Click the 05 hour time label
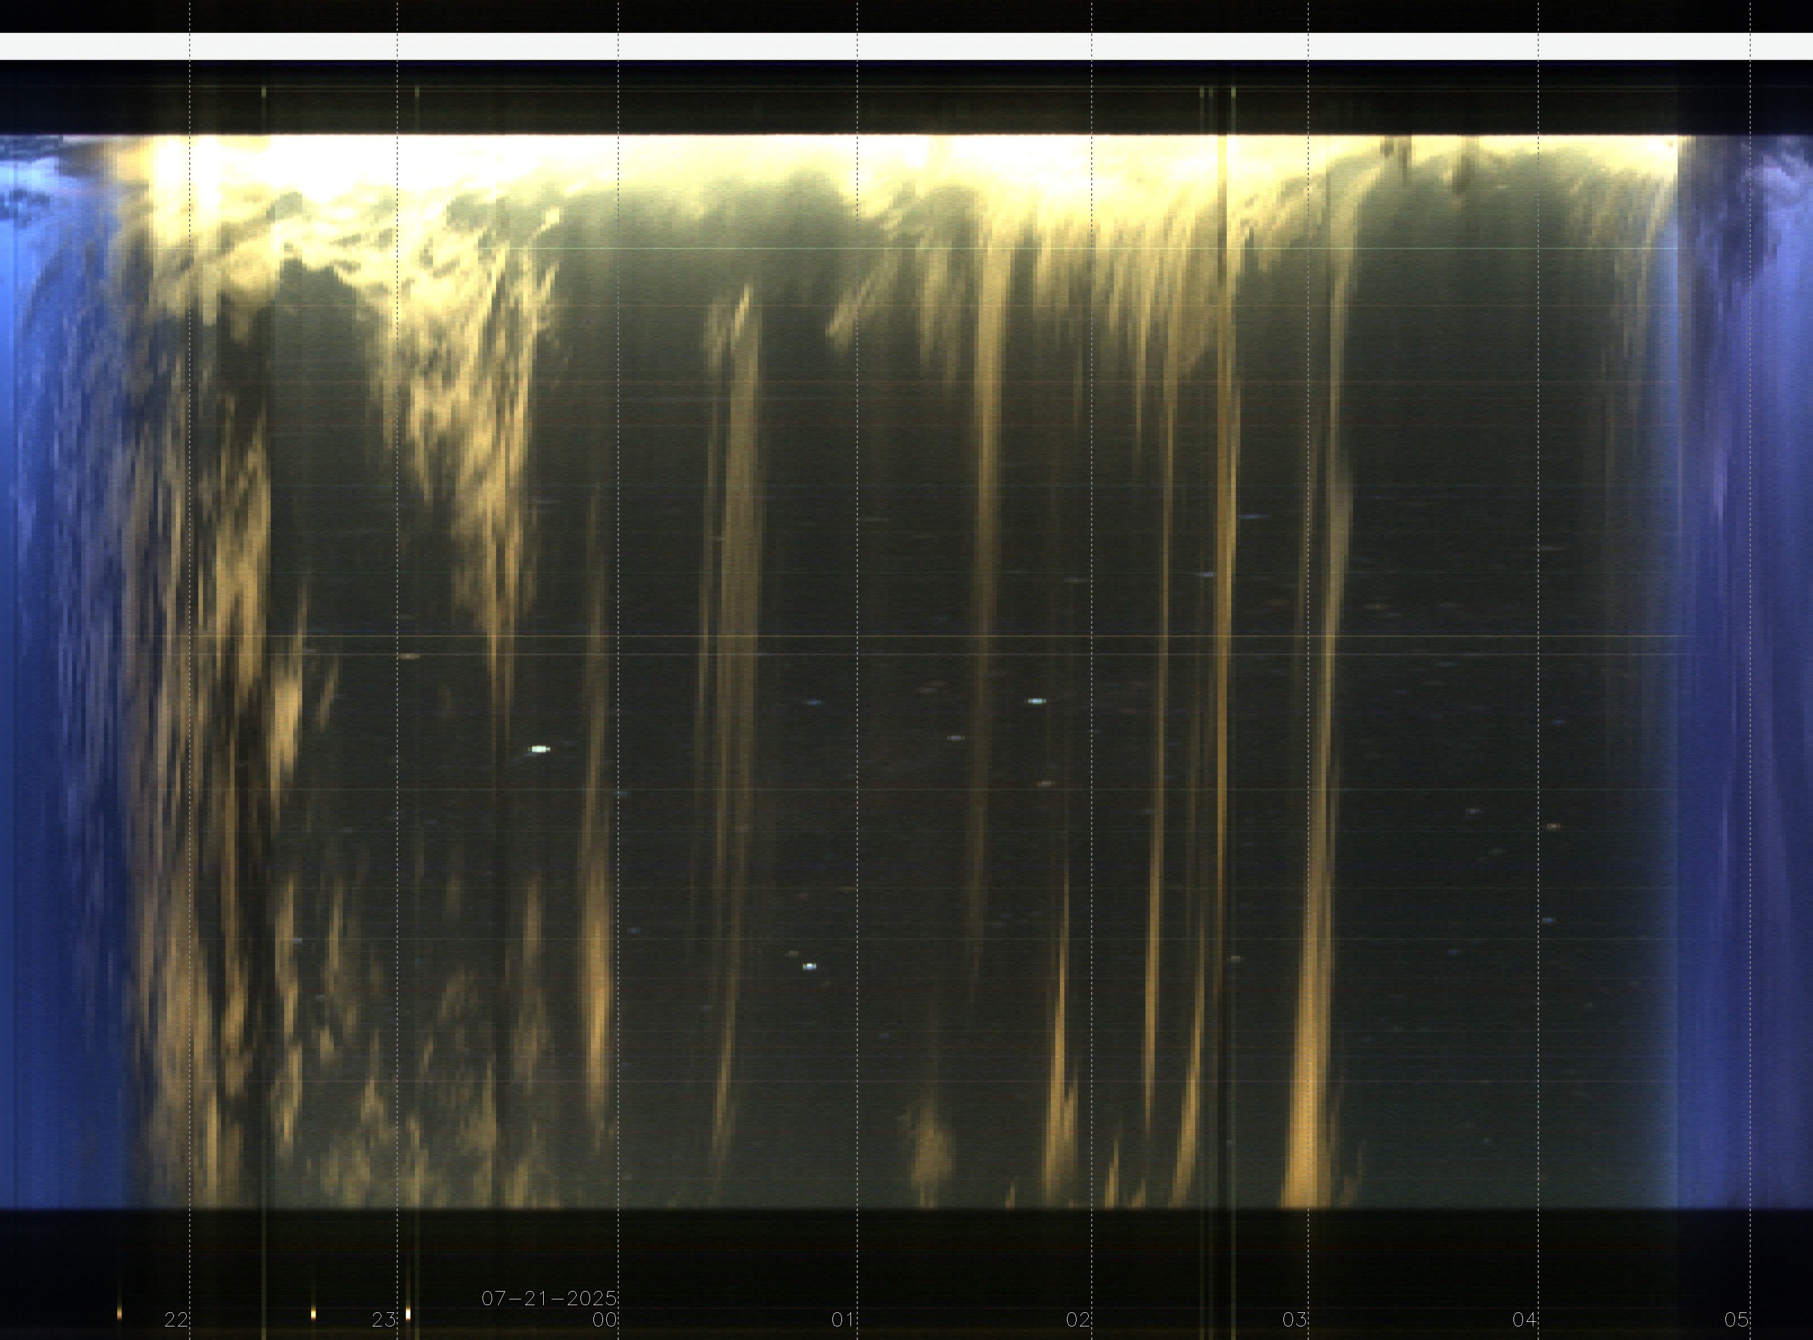This screenshot has width=1813, height=1340. (x=1736, y=1320)
